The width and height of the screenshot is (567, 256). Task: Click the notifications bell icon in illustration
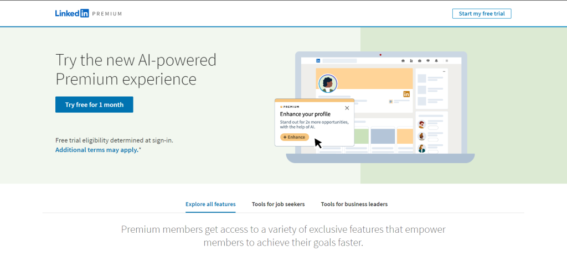[436, 60]
